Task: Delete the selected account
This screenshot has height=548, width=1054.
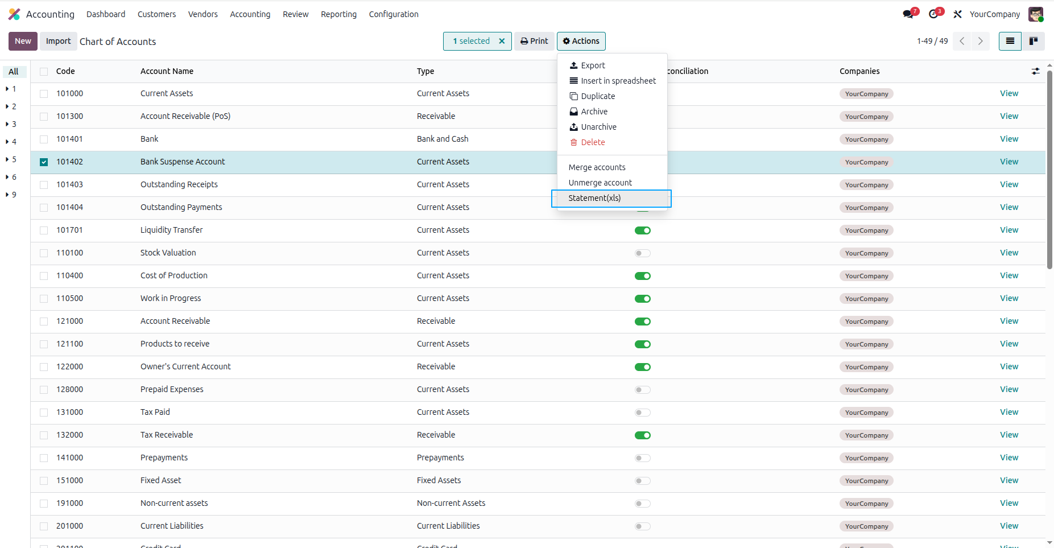Action: tap(612, 142)
